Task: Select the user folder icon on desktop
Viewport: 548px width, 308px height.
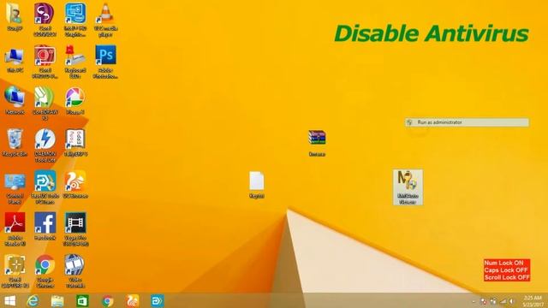Action: pyautogui.click(x=15, y=17)
